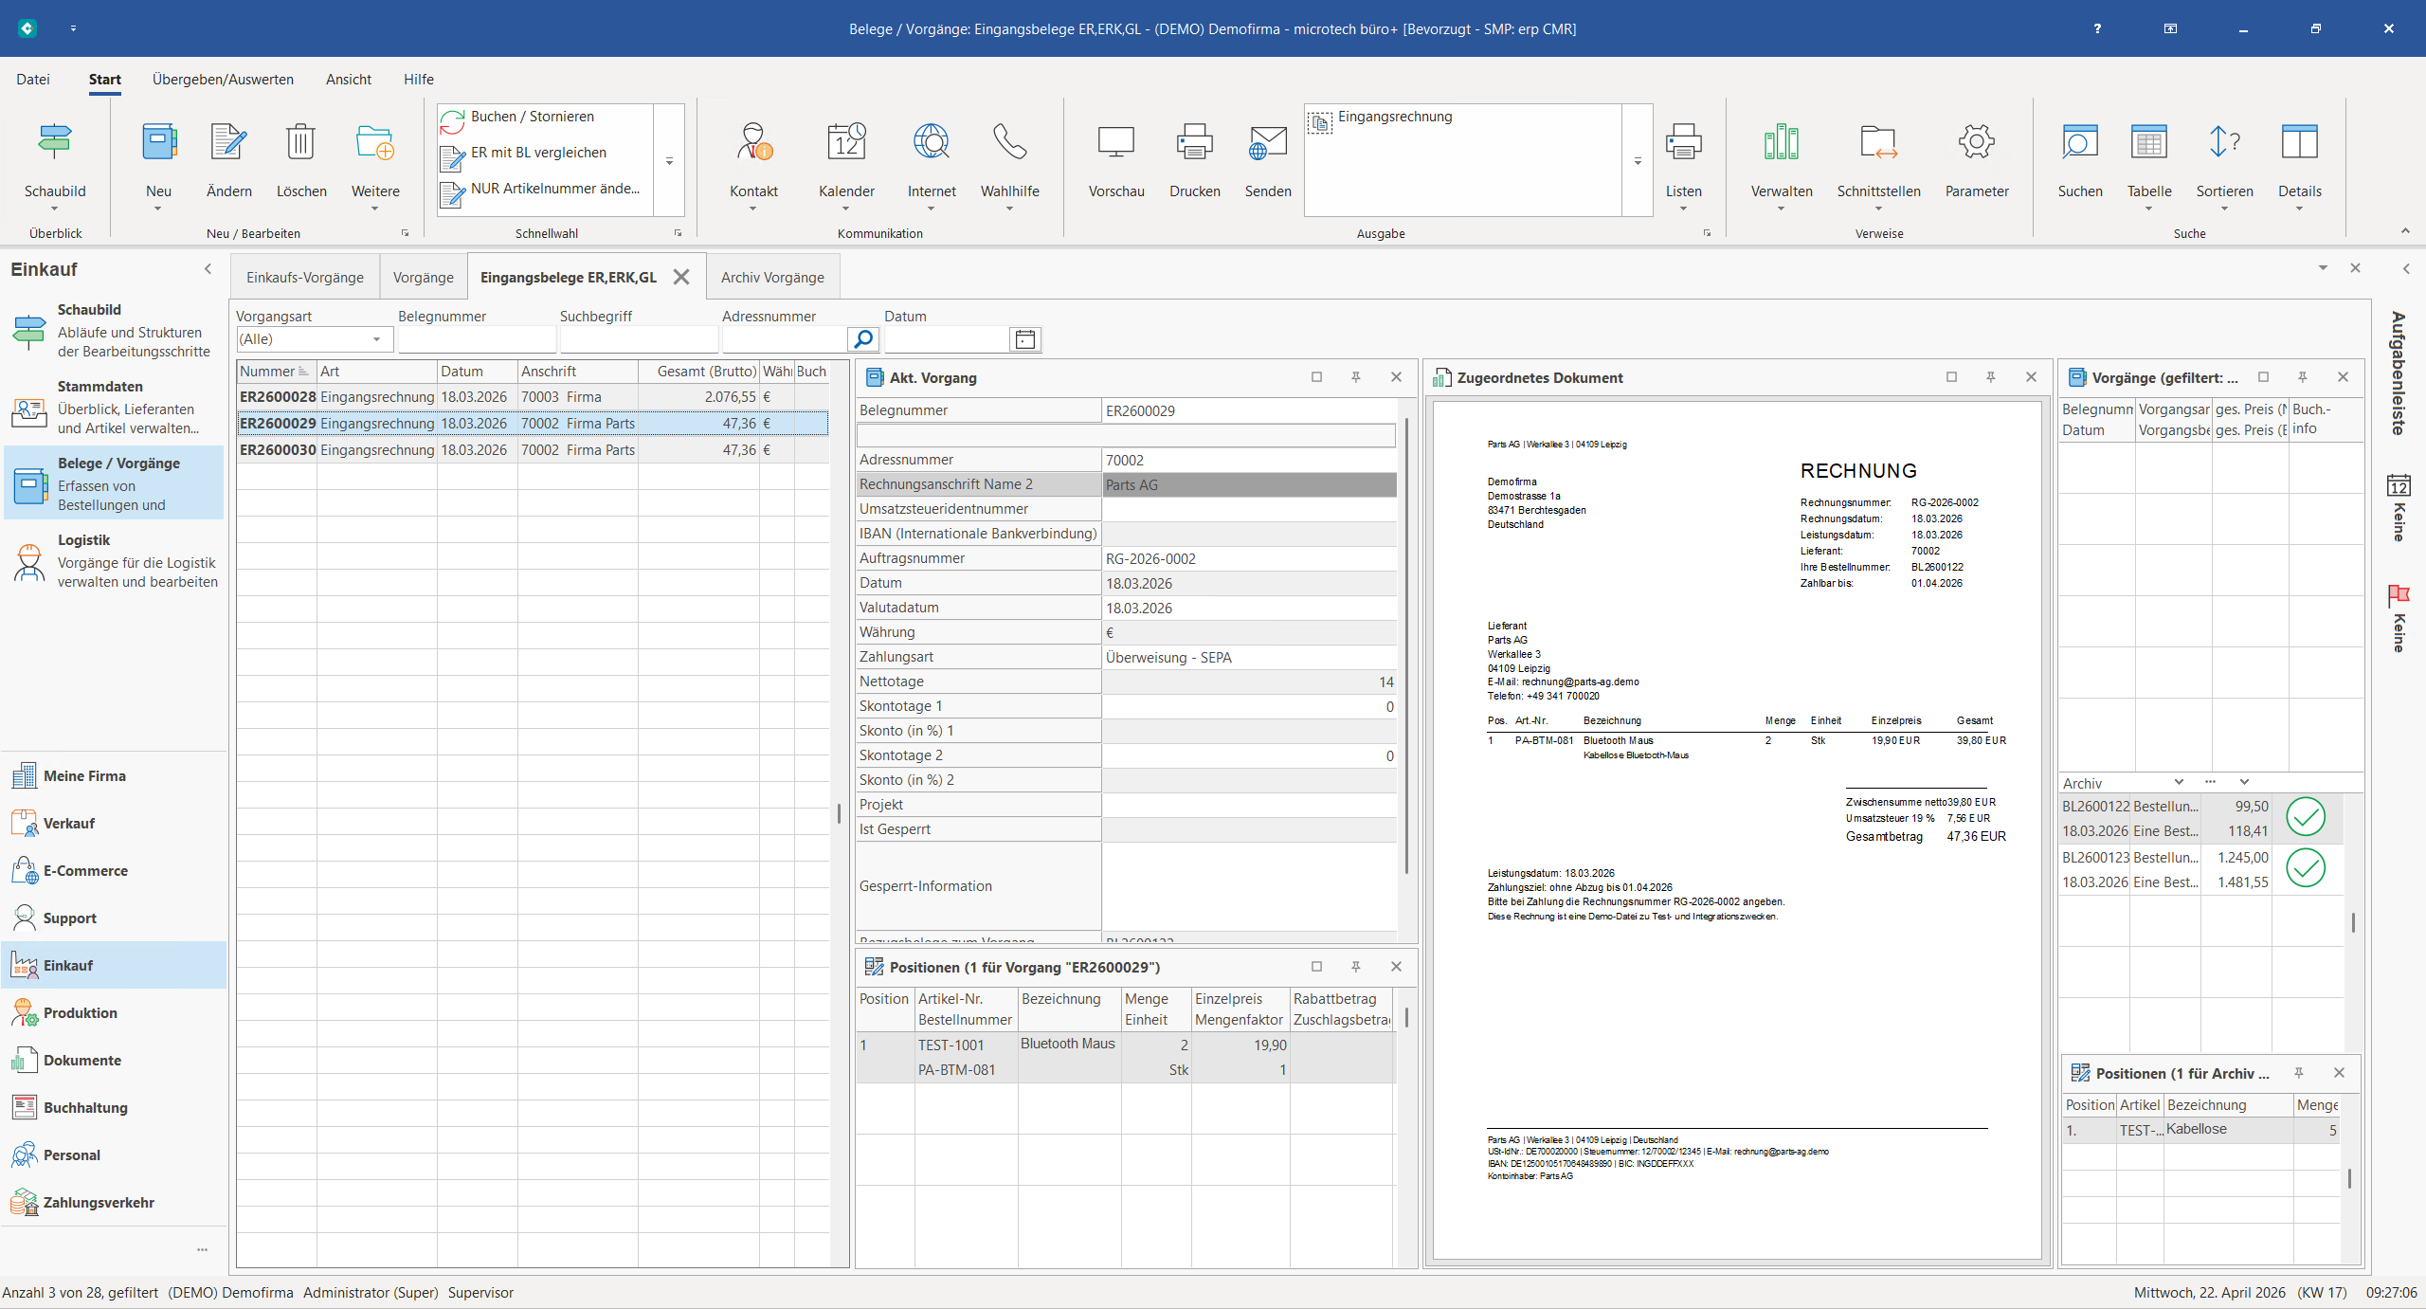Pin the Zugeordnetes Dokument panel
2426x1309 pixels.
(1991, 377)
